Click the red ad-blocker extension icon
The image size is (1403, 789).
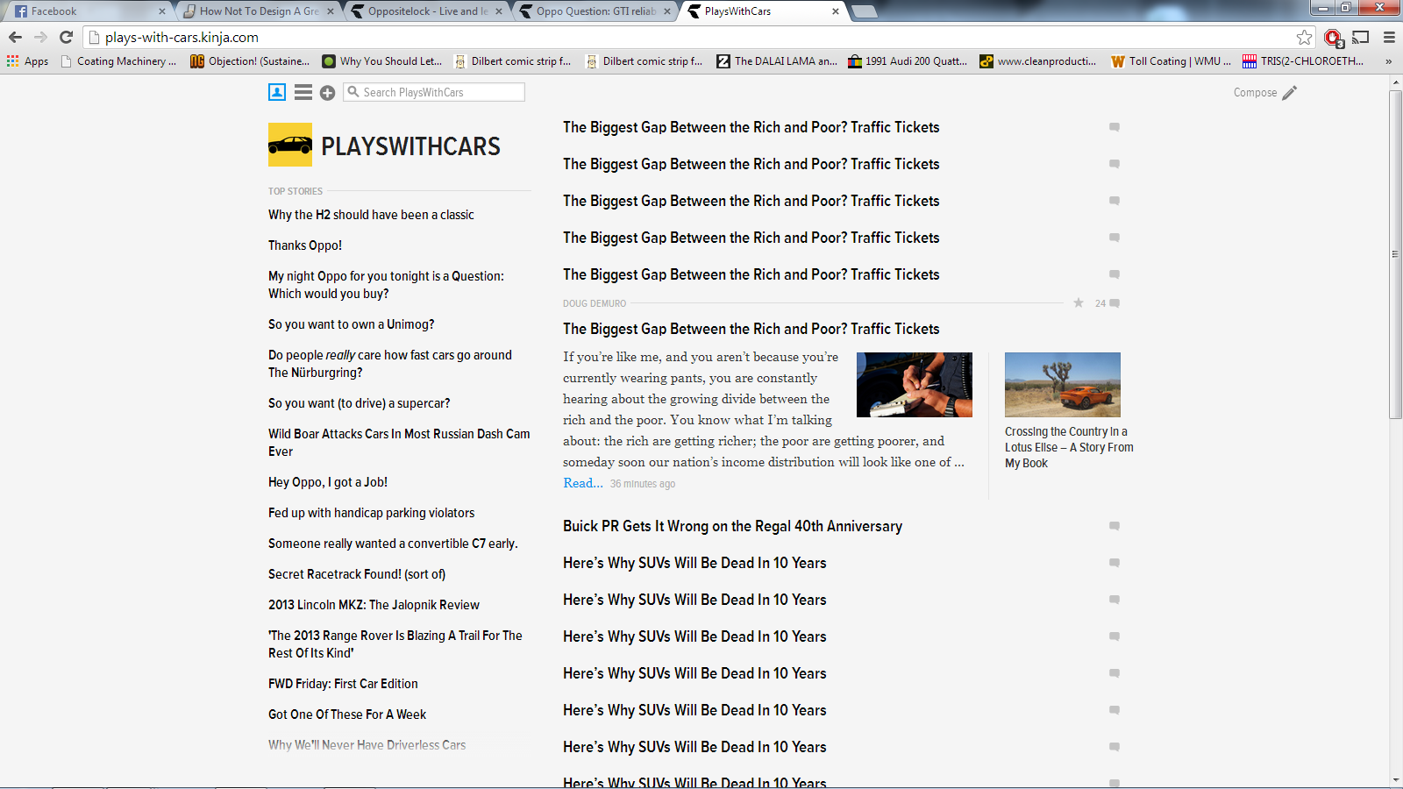click(1334, 38)
